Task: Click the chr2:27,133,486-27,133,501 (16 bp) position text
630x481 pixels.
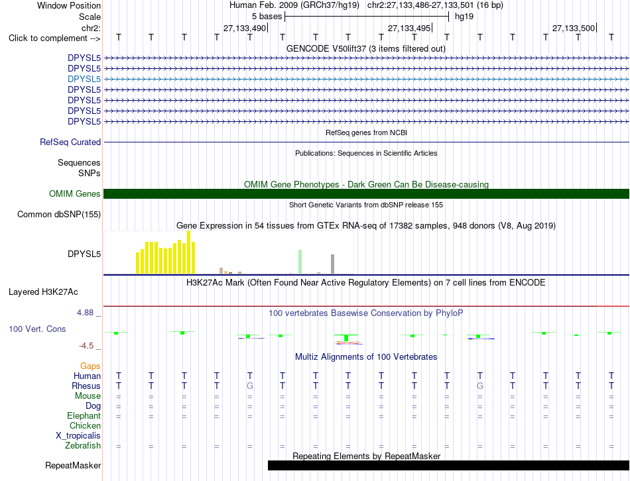Action: [435, 5]
